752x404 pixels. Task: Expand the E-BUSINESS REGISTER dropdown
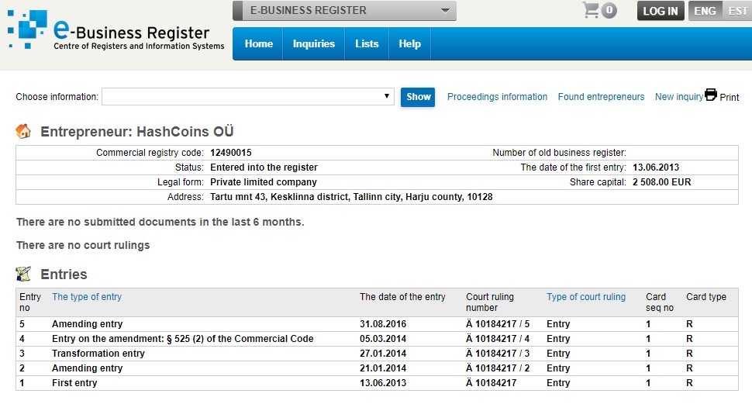click(344, 11)
